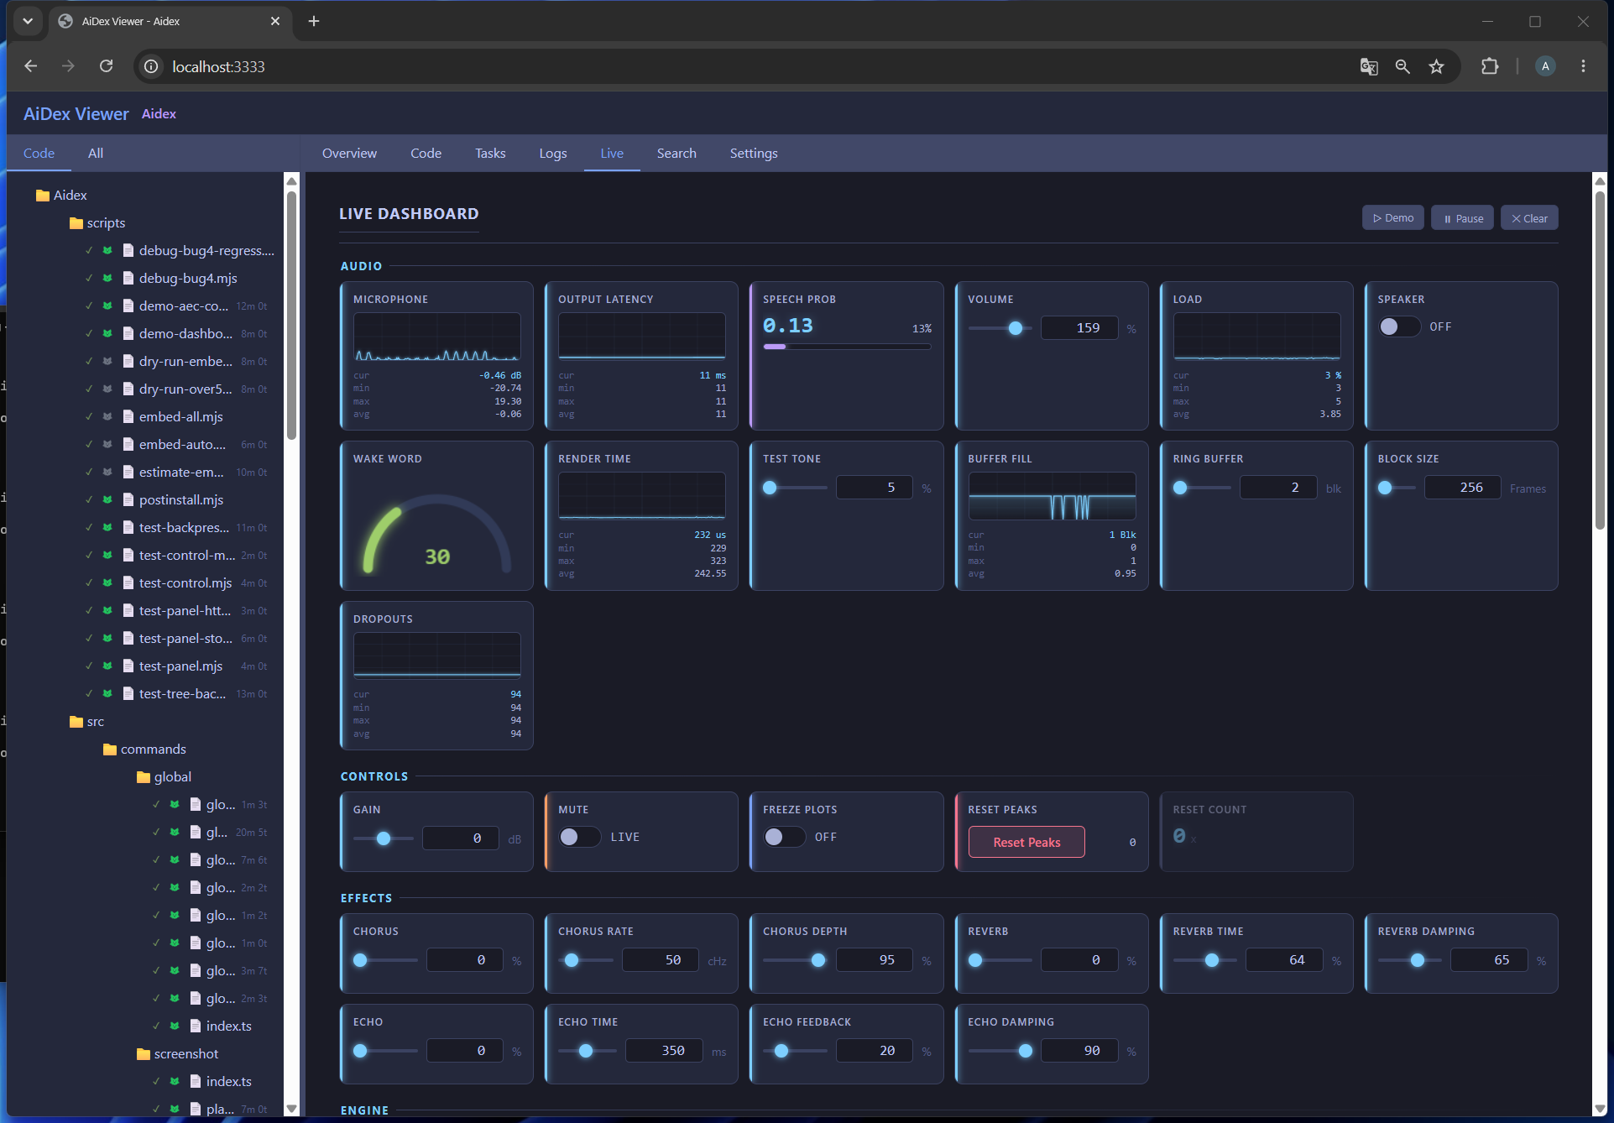Image resolution: width=1614 pixels, height=1123 pixels.
Task: Open the Chrome three-dot menu
Action: 1583,66
